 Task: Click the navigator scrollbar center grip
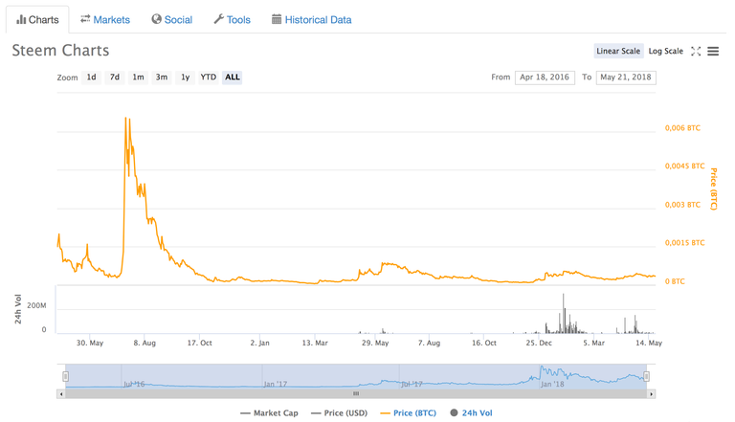(x=356, y=394)
